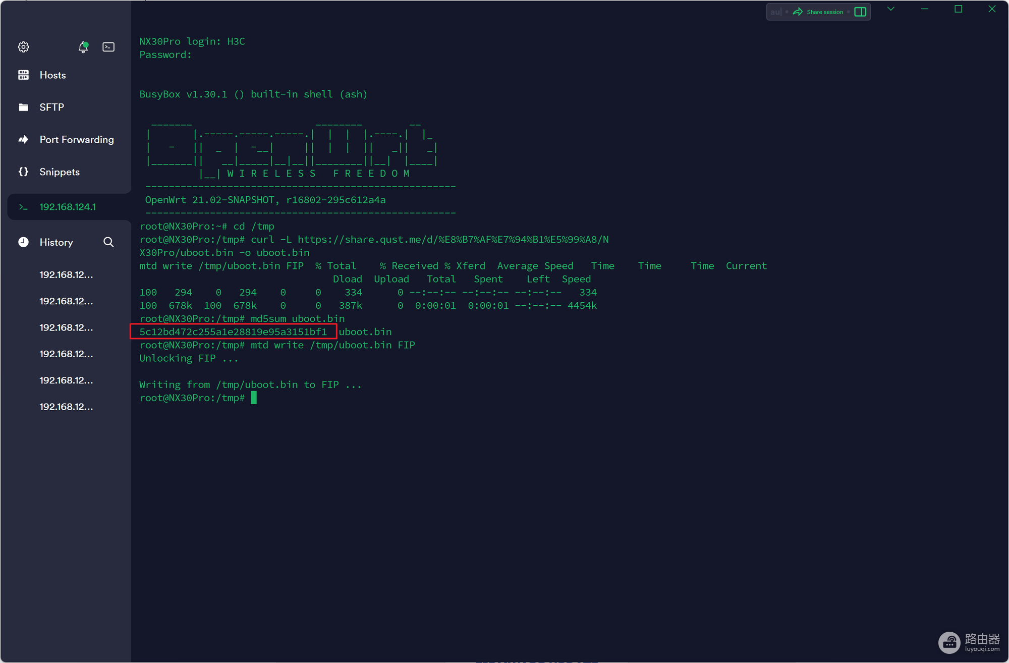Click the History clock icon

pos(23,242)
